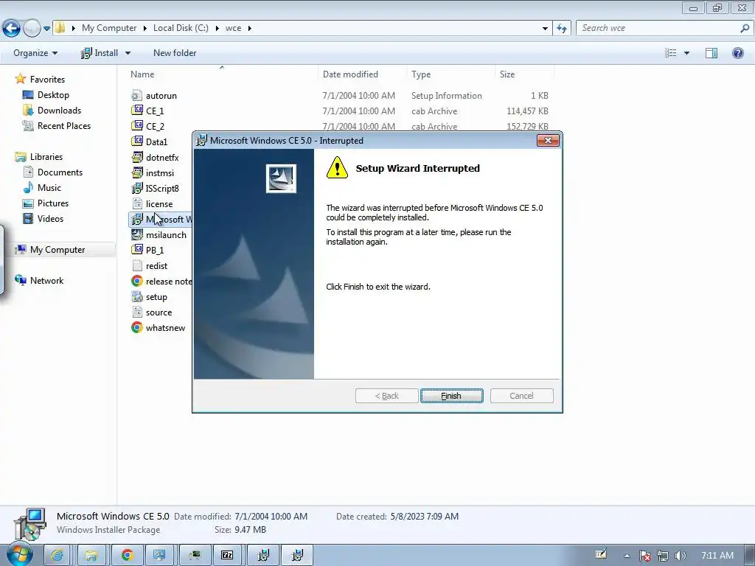Create a New folder
The width and height of the screenshot is (755, 566).
tap(175, 53)
